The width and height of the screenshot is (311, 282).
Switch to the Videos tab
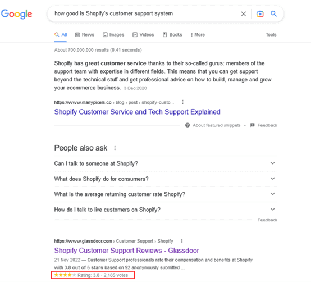point(143,35)
